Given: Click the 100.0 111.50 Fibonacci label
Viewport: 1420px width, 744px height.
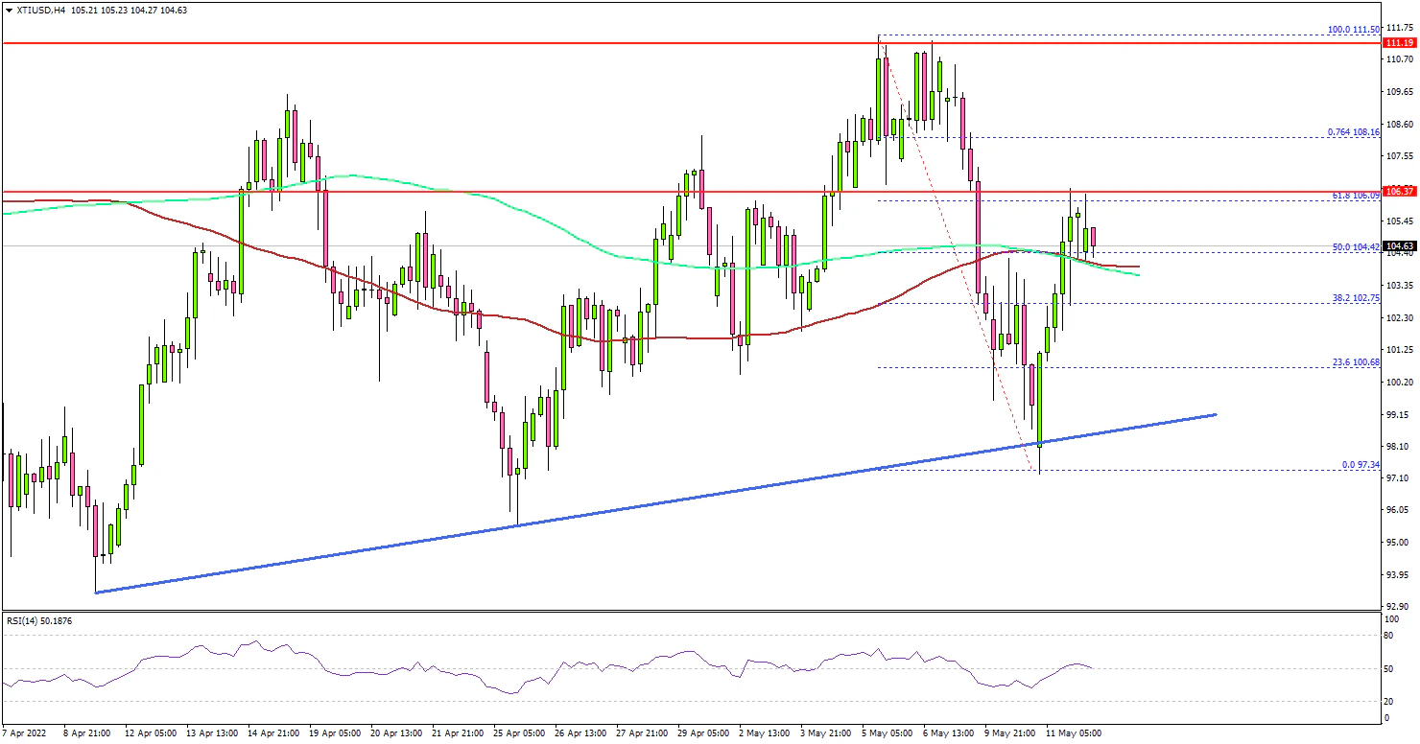Looking at the screenshot, I should (x=1353, y=30).
